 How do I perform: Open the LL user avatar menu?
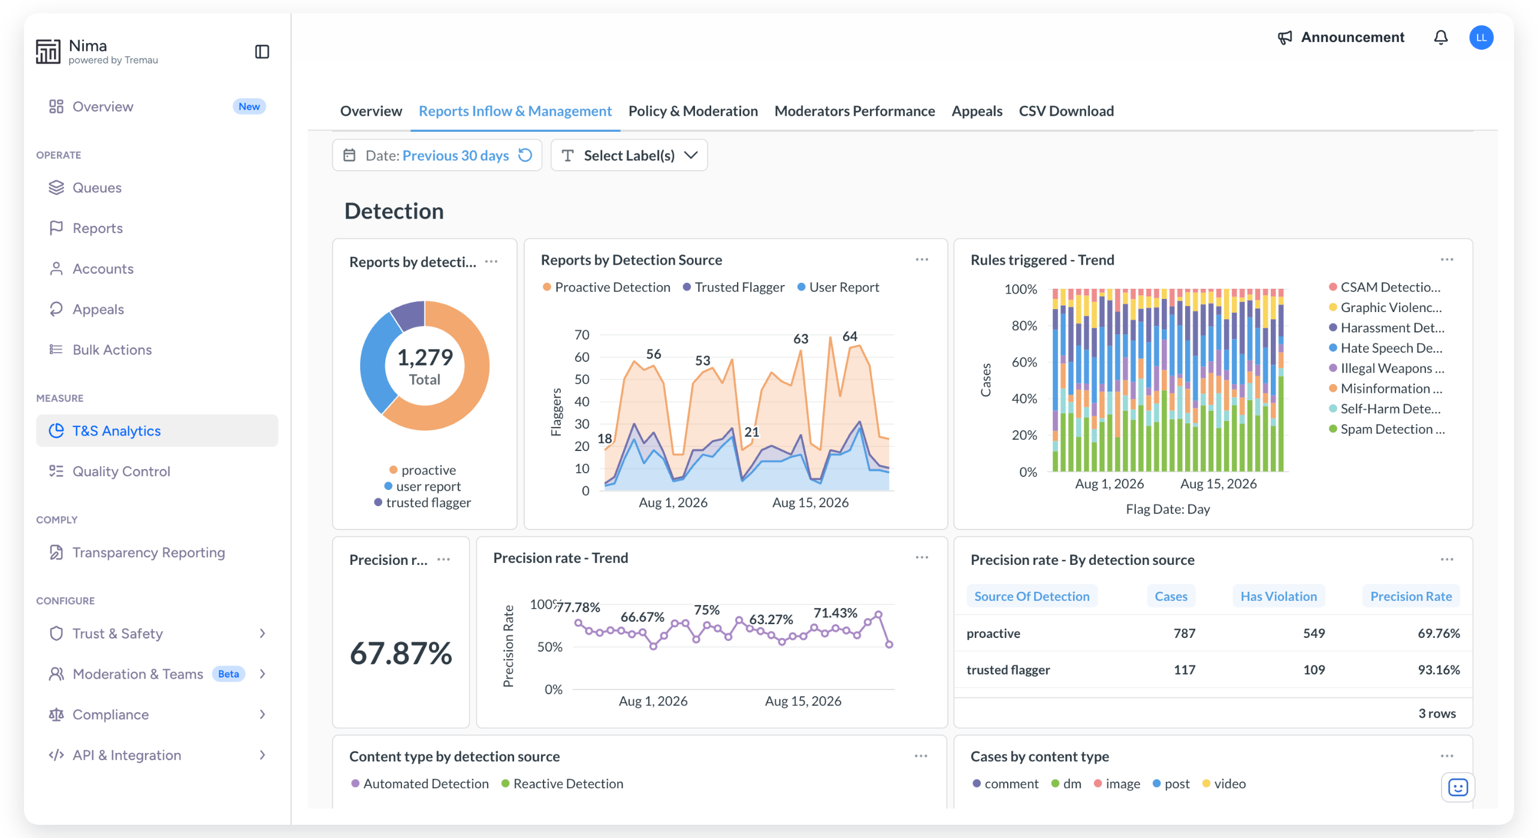click(x=1480, y=37)
